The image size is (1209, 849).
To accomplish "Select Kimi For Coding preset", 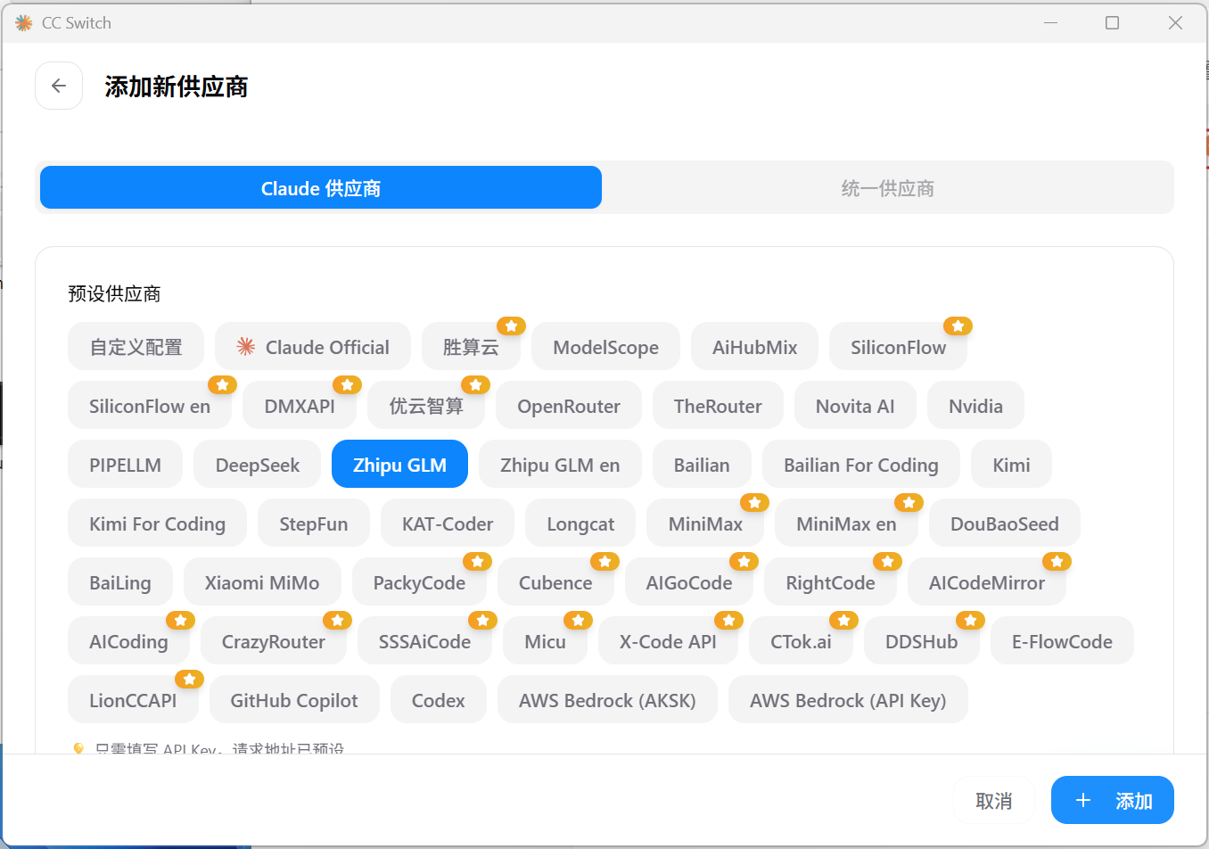I will point(157,523).
